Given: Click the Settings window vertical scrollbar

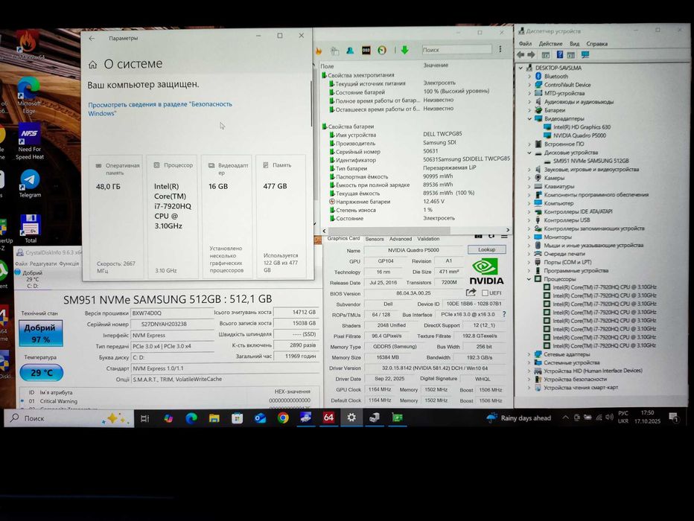Looking at the screenshot, I should click(311, 103).
